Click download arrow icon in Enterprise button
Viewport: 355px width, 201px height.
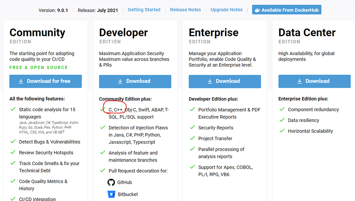coord(210,81)
